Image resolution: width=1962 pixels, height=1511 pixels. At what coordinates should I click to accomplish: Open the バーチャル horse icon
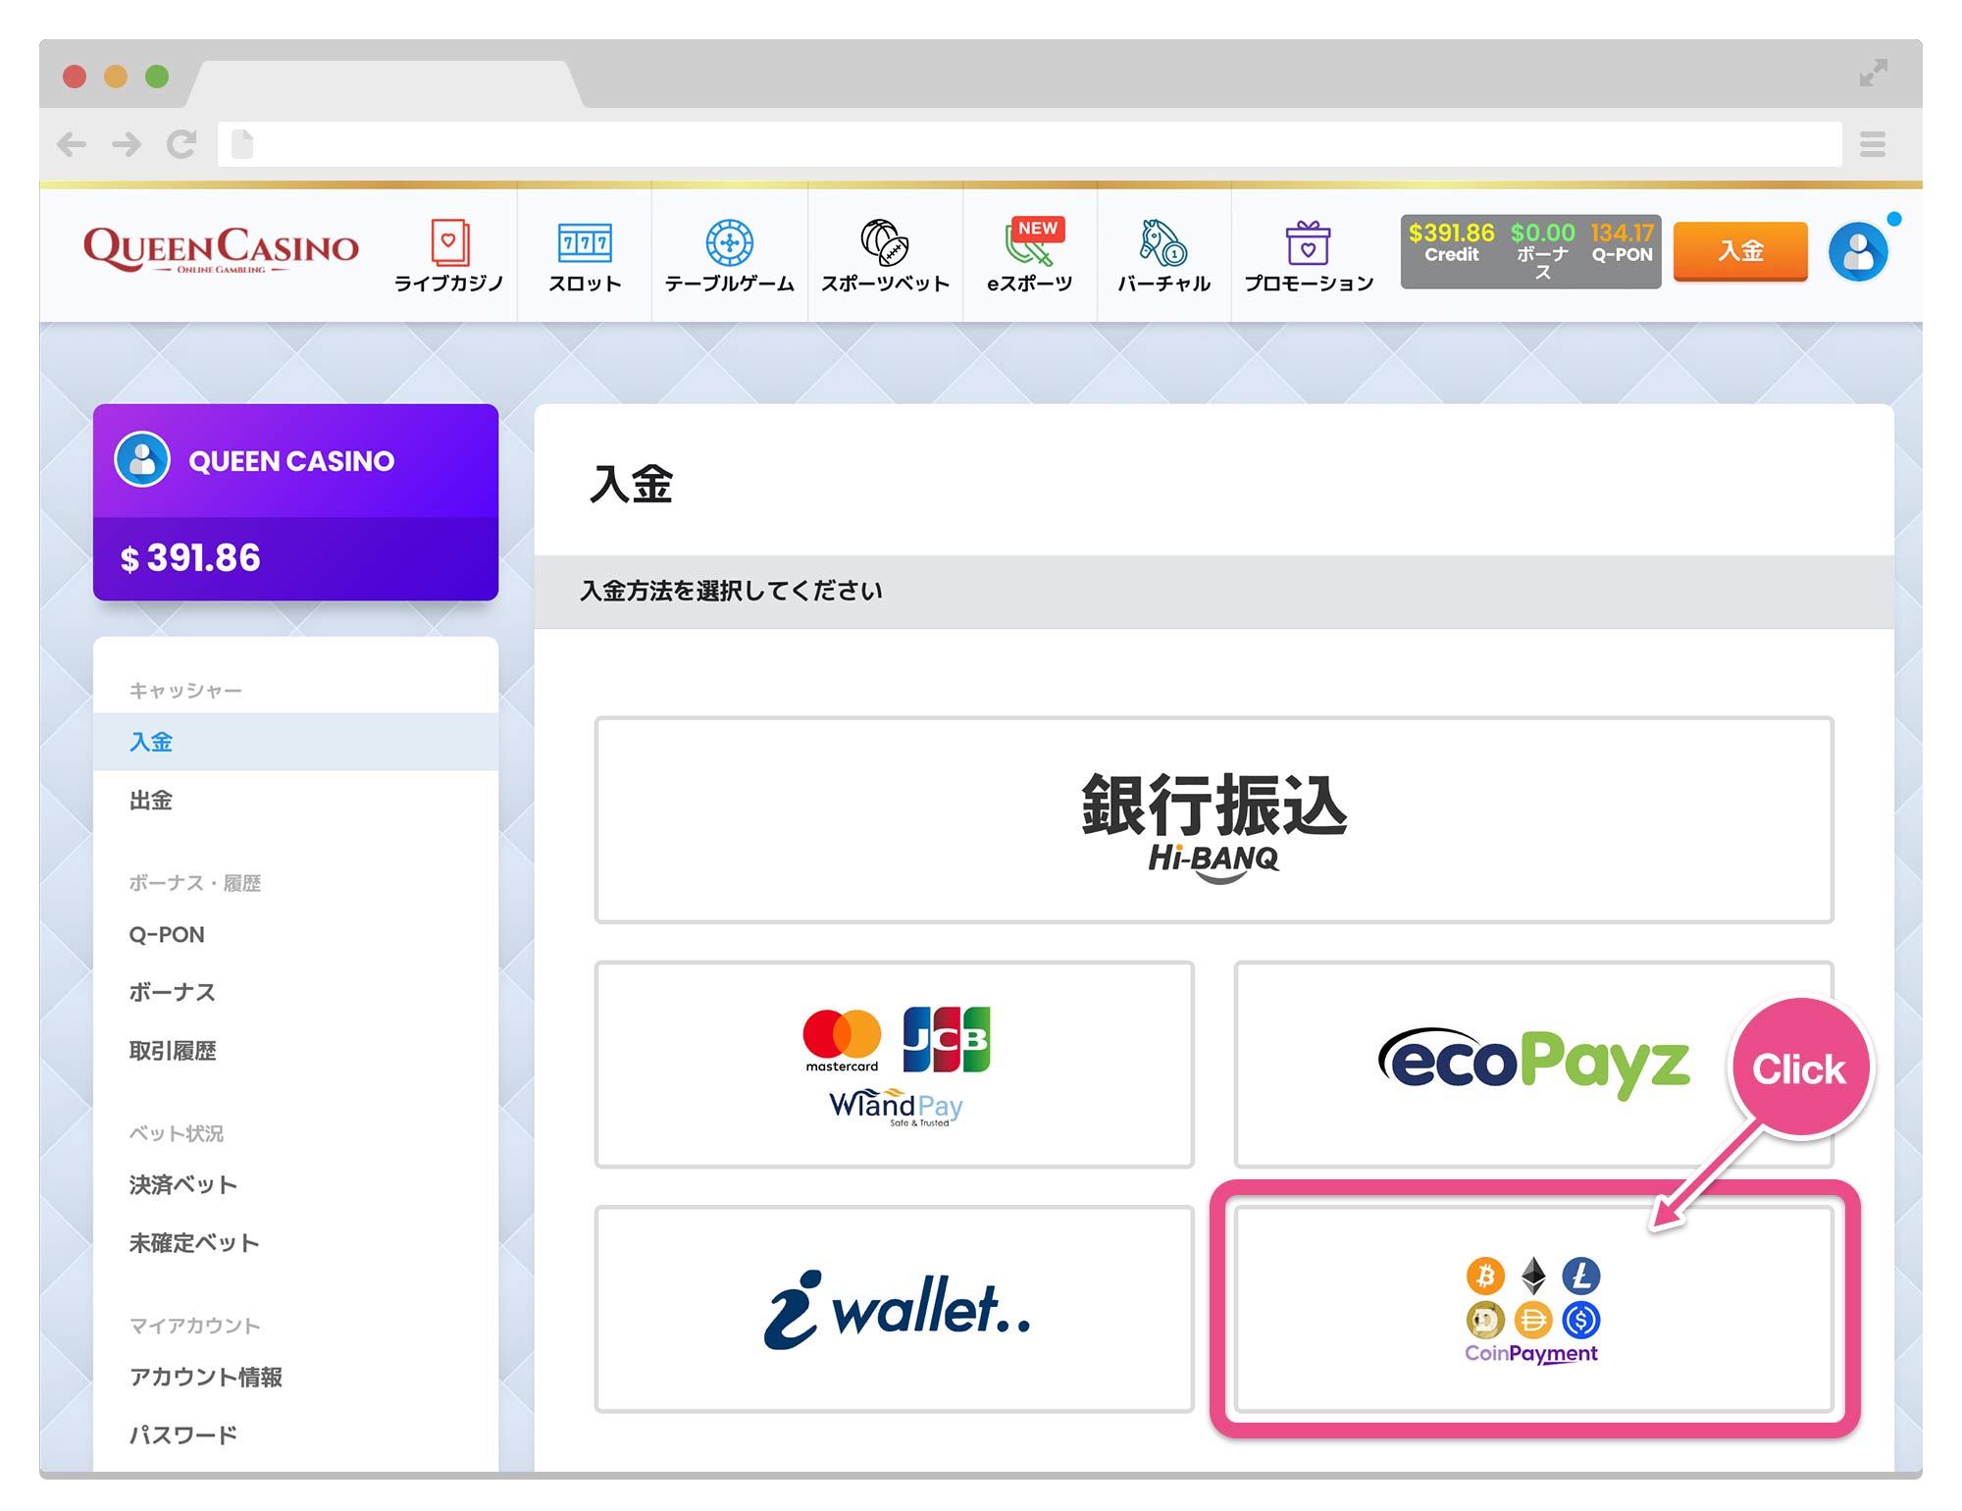pyautogui.click(x=1163, y=242)
